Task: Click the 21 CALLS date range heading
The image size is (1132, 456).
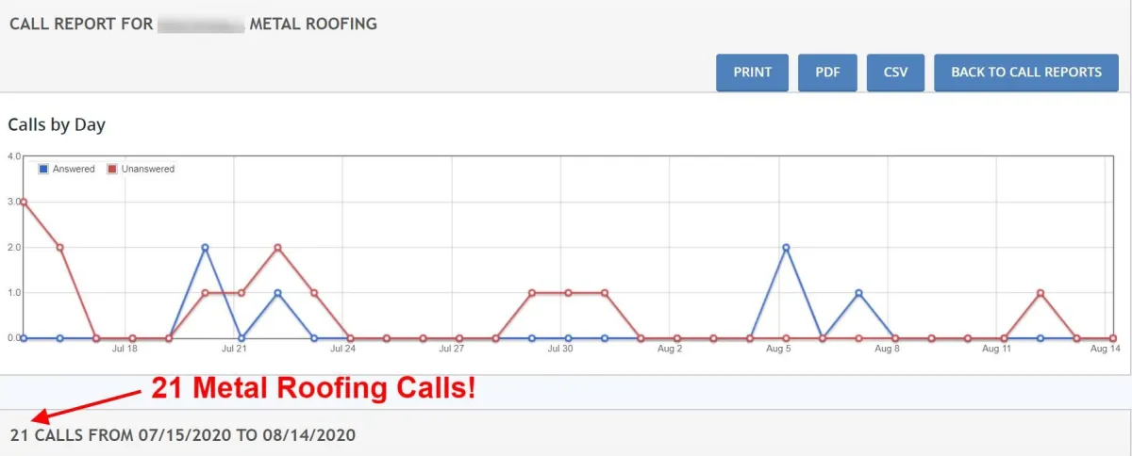Action: [x=183, y=435]
